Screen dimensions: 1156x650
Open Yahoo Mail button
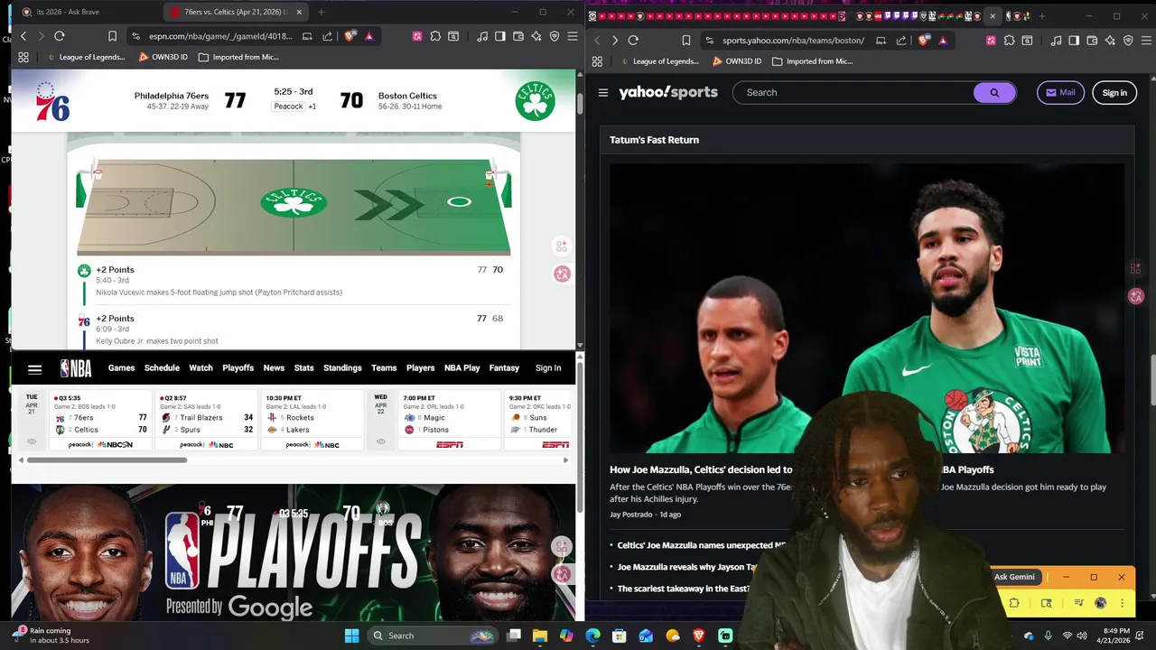(x=1060, y=92)
